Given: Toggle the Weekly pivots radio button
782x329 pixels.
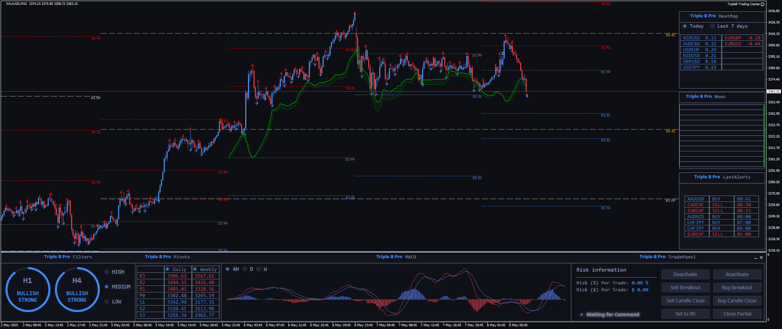Looking at the screenshot, I should tap(195, 269).
